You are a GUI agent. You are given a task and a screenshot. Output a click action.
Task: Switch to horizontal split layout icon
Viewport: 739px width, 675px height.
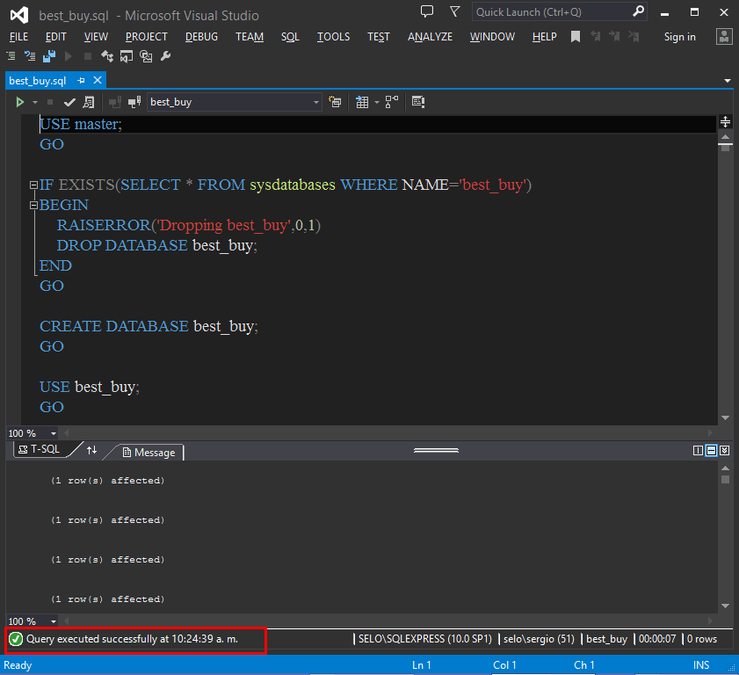point(711,451)
